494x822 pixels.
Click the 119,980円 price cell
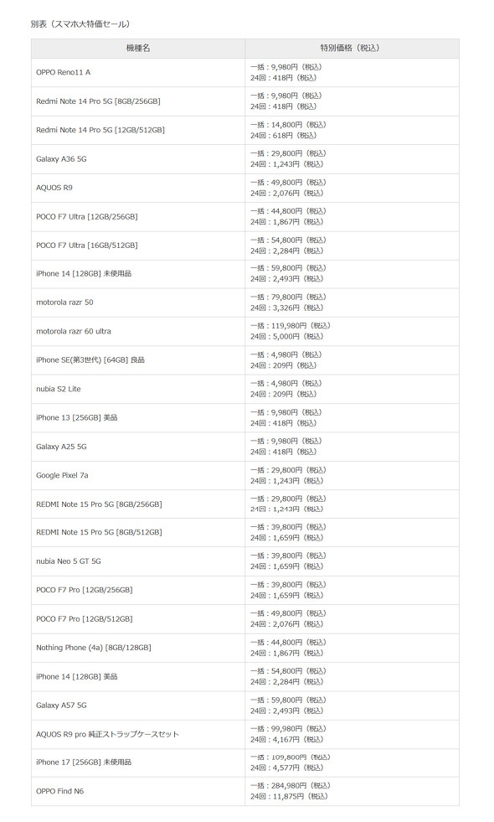(352, 331)
